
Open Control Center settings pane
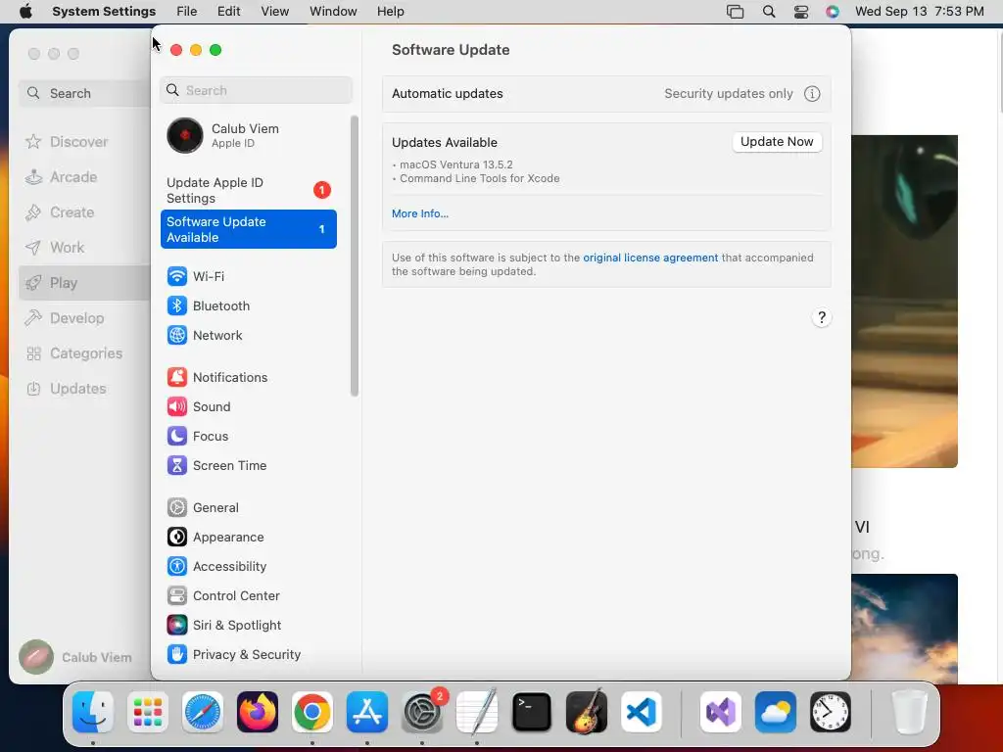coord(248,596)
